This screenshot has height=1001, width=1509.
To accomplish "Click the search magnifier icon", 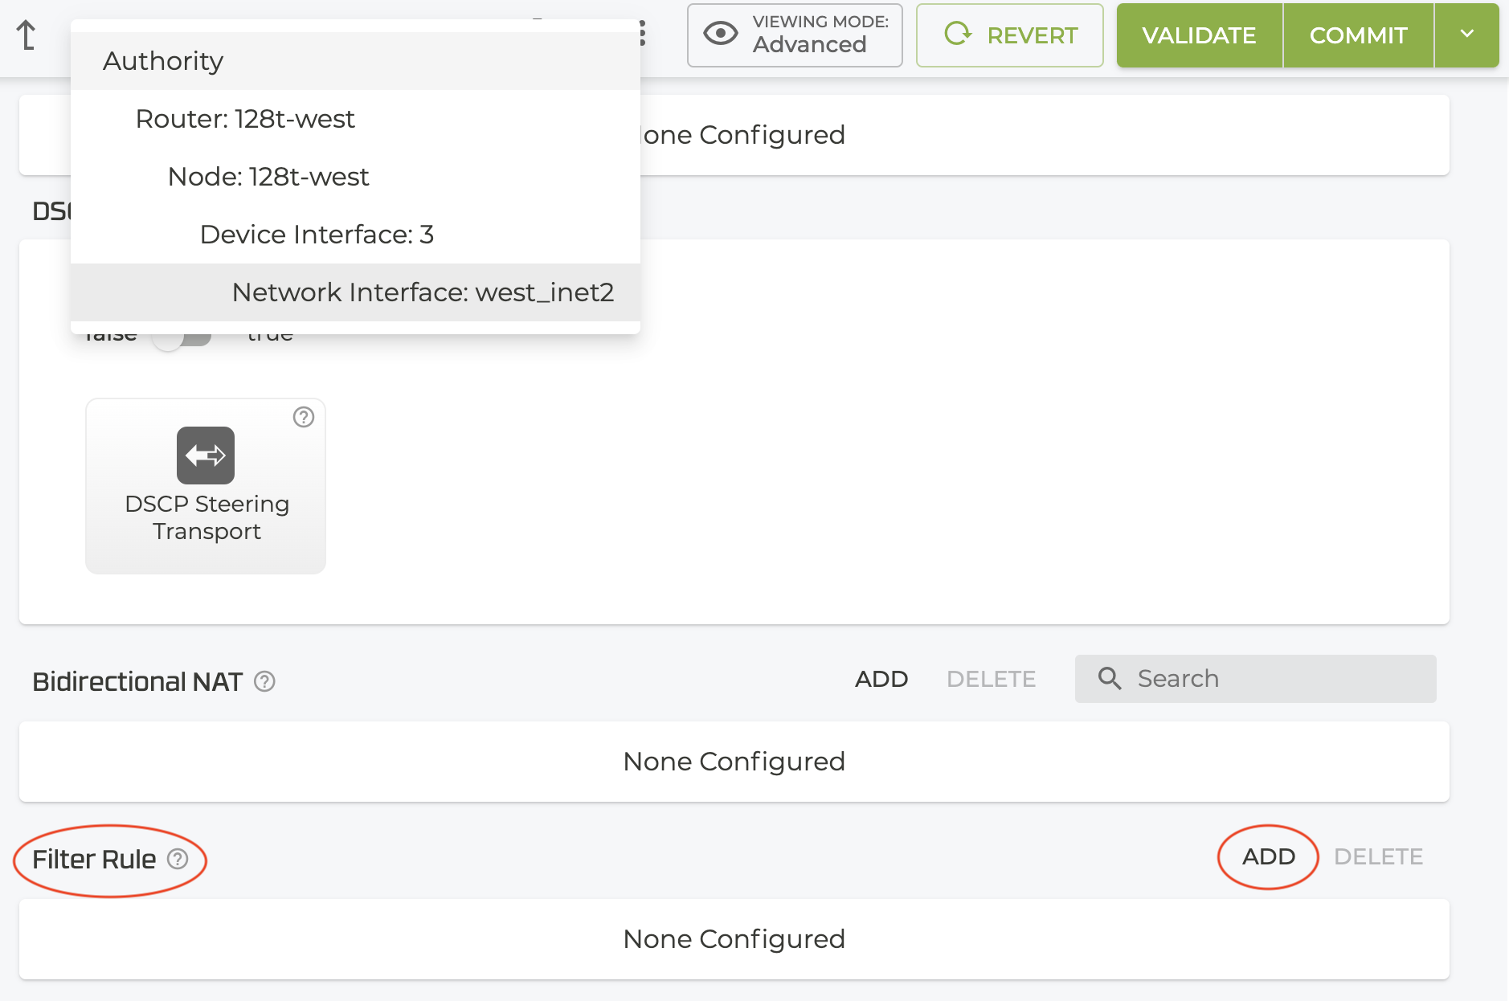I will tap(1110, 679).
